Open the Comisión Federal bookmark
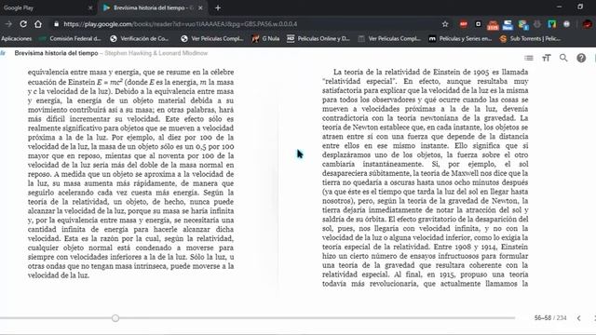The image size is (596, 335). coord(71,38)
